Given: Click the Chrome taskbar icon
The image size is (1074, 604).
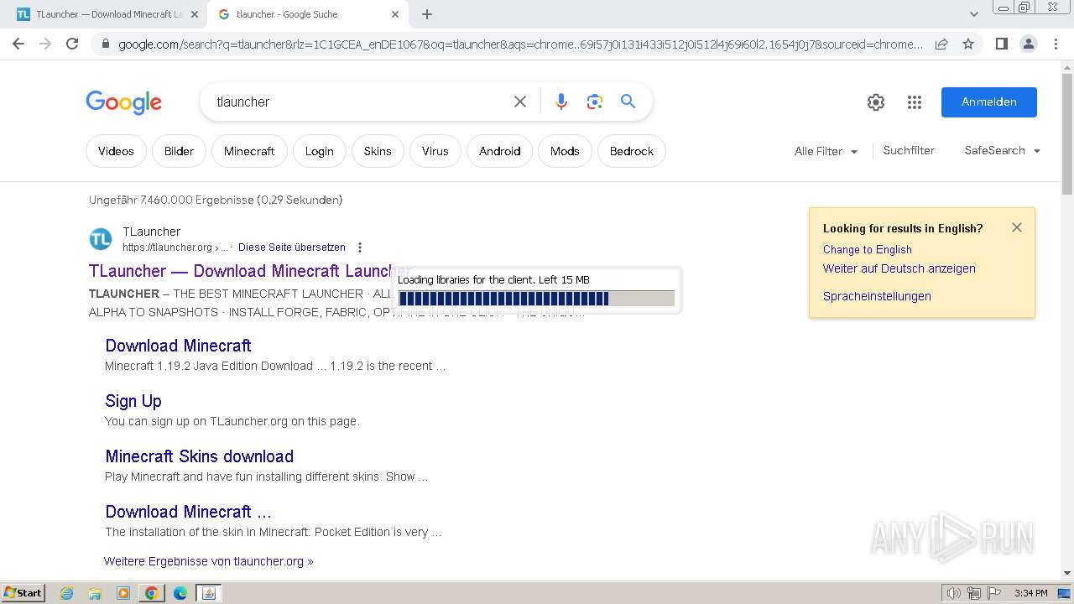Looking at the screenshot, I should tap(152, 593).
